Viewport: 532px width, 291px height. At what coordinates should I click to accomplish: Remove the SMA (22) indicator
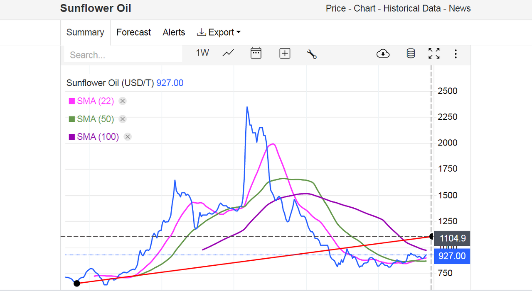tap(123, 101)
